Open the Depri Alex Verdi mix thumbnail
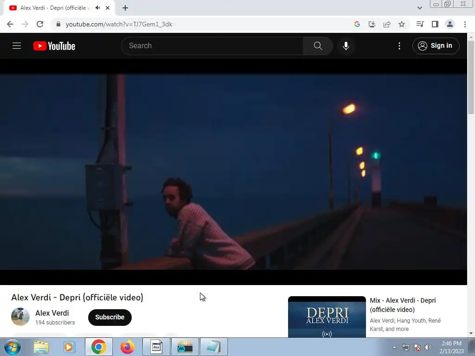 [327, 317]
